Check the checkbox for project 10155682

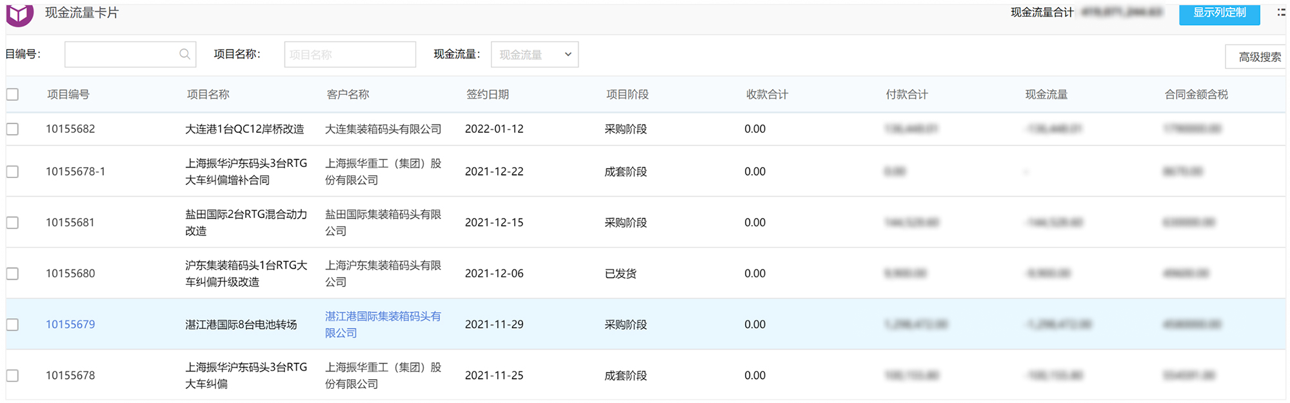coord(12,129)
